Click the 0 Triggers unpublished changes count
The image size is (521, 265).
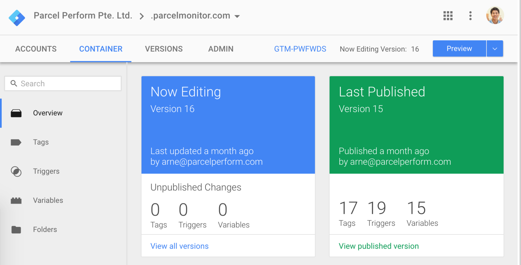pos(192,215)
